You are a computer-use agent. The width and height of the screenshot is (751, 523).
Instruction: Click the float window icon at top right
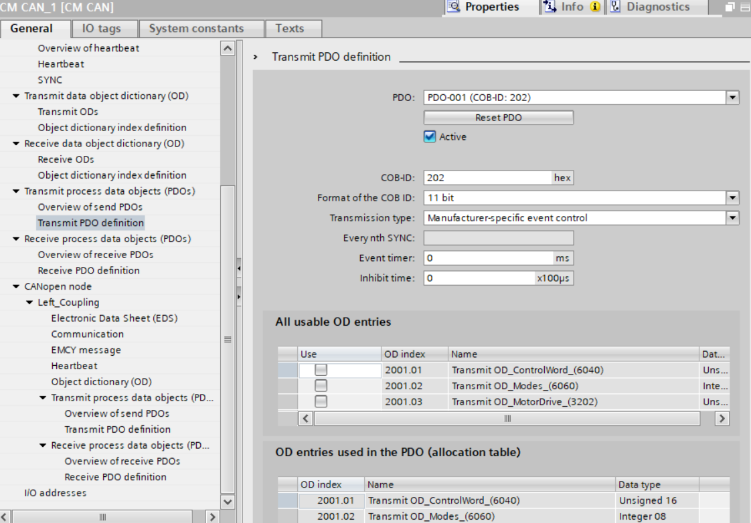click(730, 7)
